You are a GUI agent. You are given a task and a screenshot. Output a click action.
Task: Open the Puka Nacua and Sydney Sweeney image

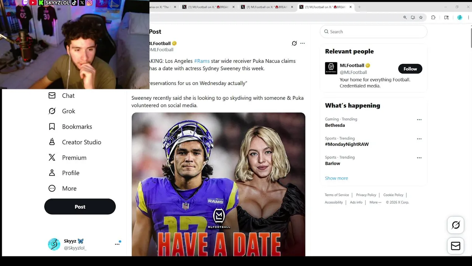coord(218,184)
